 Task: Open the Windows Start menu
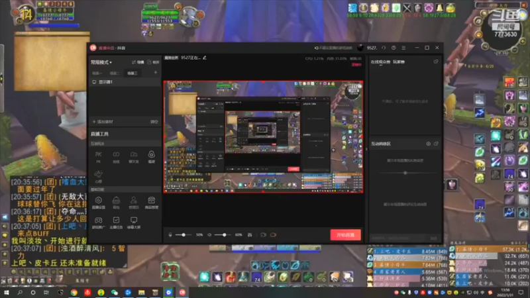coord(7,292)
